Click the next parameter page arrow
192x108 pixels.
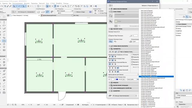click(113, 52)
